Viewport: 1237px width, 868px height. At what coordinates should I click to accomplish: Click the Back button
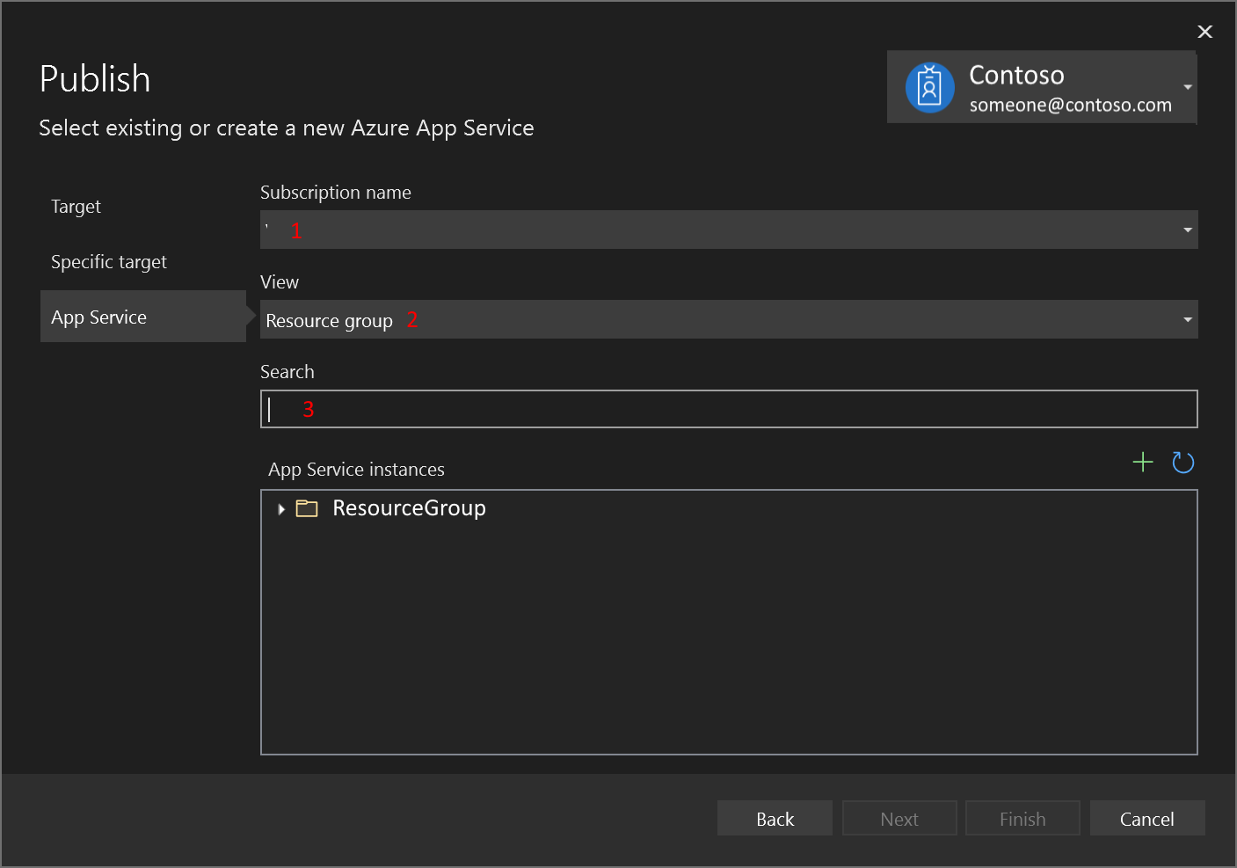[775, 818]
